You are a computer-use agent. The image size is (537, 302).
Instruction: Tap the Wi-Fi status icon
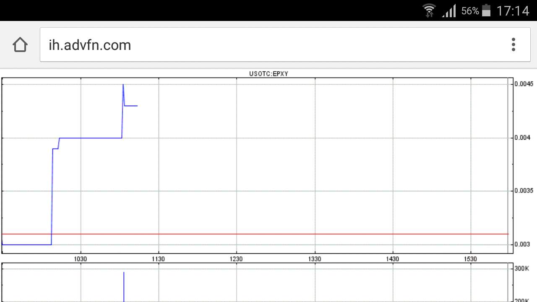coord(429,10)
